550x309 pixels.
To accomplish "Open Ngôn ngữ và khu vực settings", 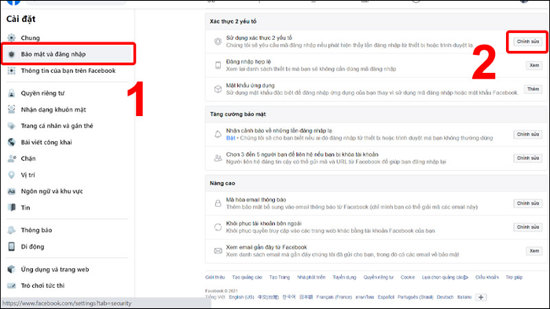I will pyautogui.click(x=52, y=191).
